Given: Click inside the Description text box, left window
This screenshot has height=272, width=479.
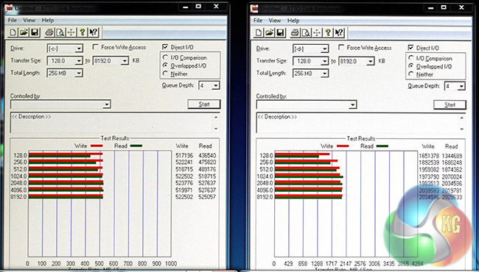Looking at the screenshot, I should click(111, 123).
